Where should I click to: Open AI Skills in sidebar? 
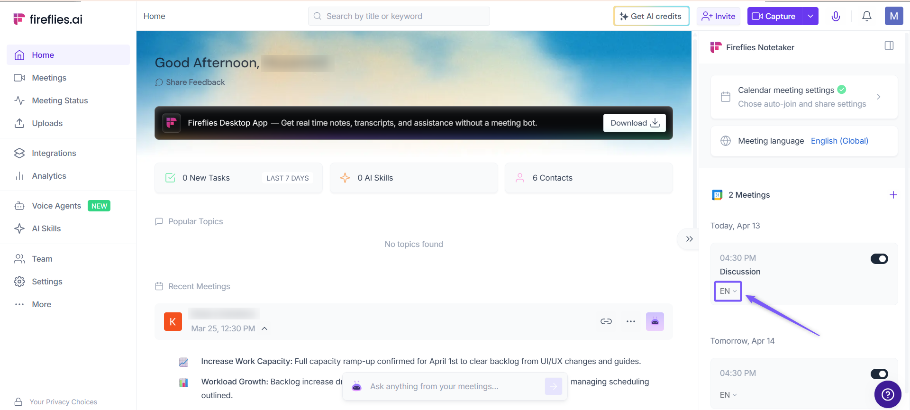coord(68,228)
